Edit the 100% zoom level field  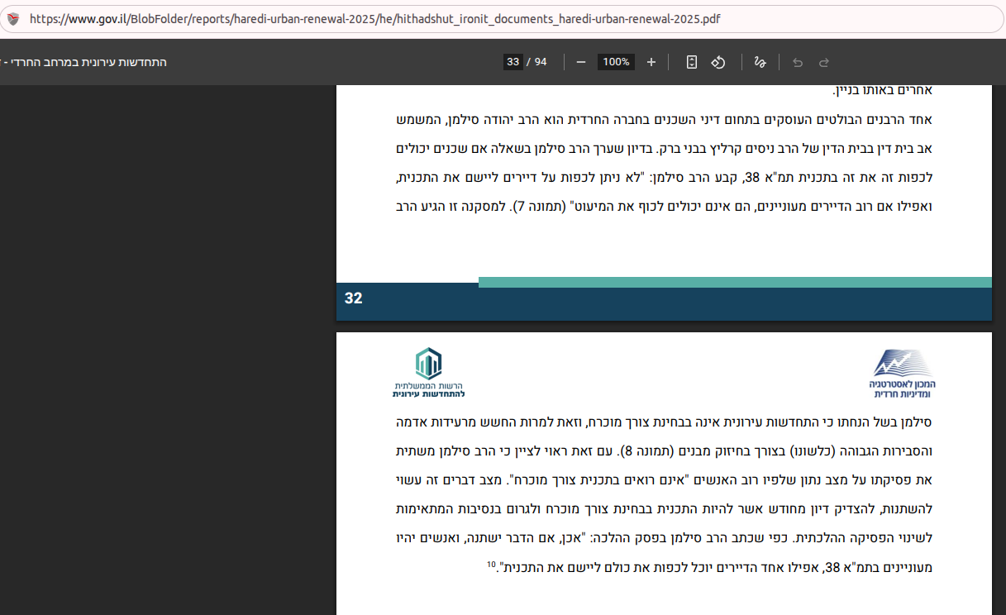click(x=616, y=62)
